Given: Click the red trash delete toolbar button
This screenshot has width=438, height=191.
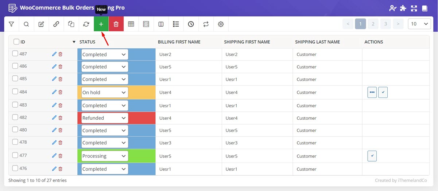Looking at the screenshot, I should pos(116,24).
